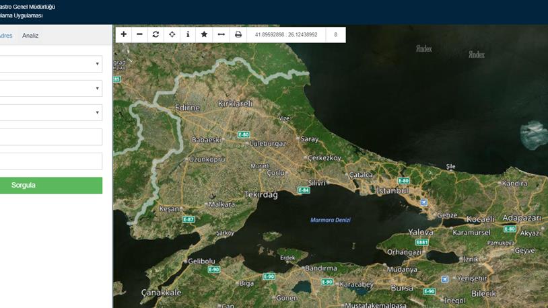Viewport: 548px width, 308px height.
Task: Select the Adres tab
Action: [5, 36]
